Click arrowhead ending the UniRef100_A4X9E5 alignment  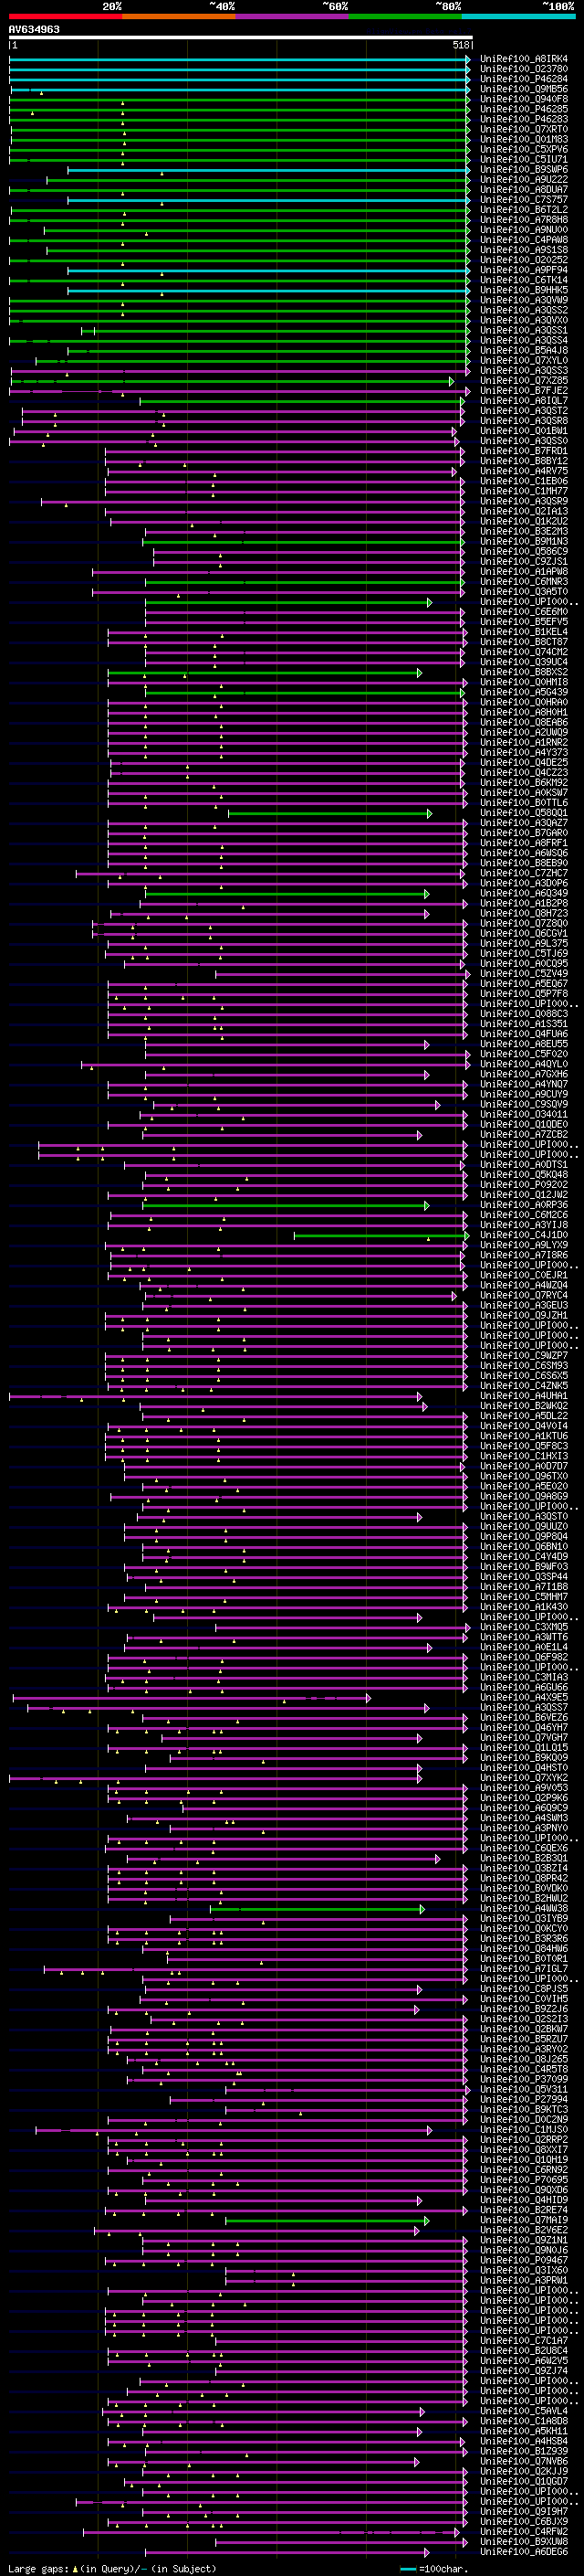click(x=369, y=1698)
